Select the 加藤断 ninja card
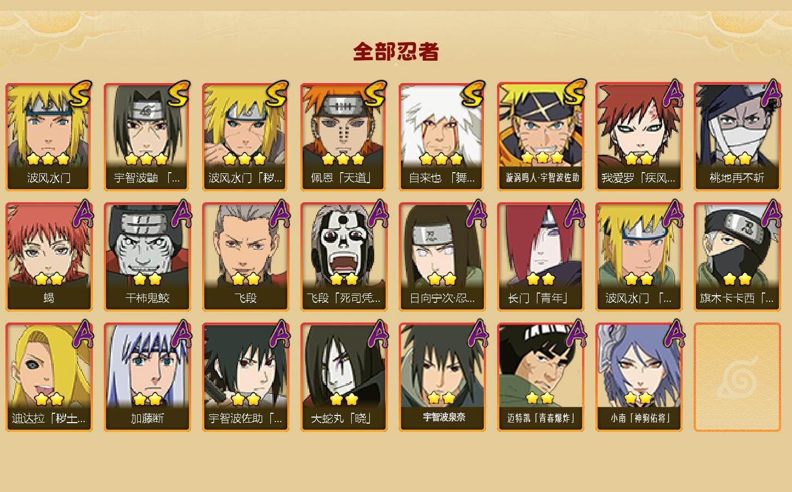The width and height of the screenshot is (792, 492). (x=147, y=377)
